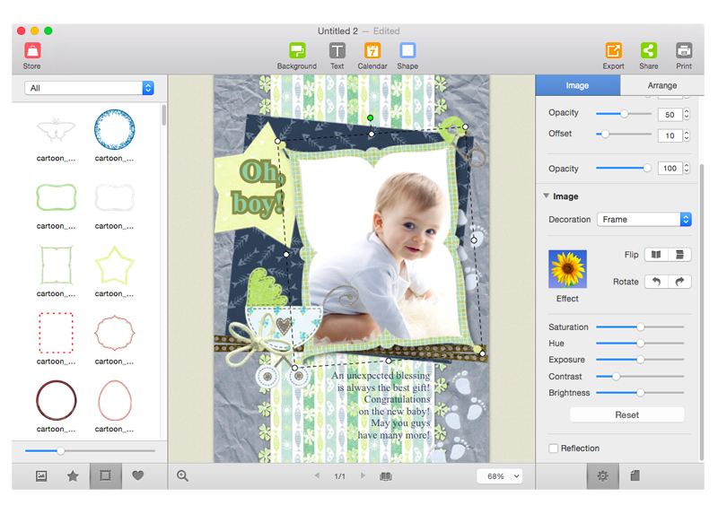Adjust the Brightness slider
This screenshot has height=514, width=718.
[x=640, y=393]
